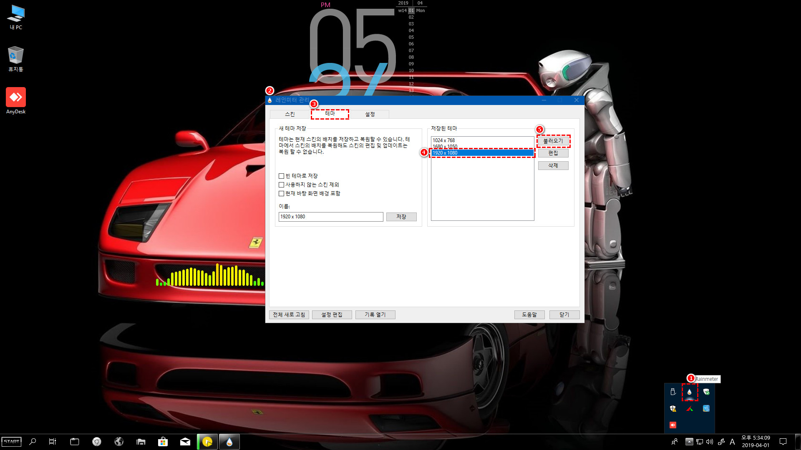Click the Show Desktop strip at taskbar edge
The height and width of the screenshot is (450, 801).
pyautogui.click(x=798, y=442)
